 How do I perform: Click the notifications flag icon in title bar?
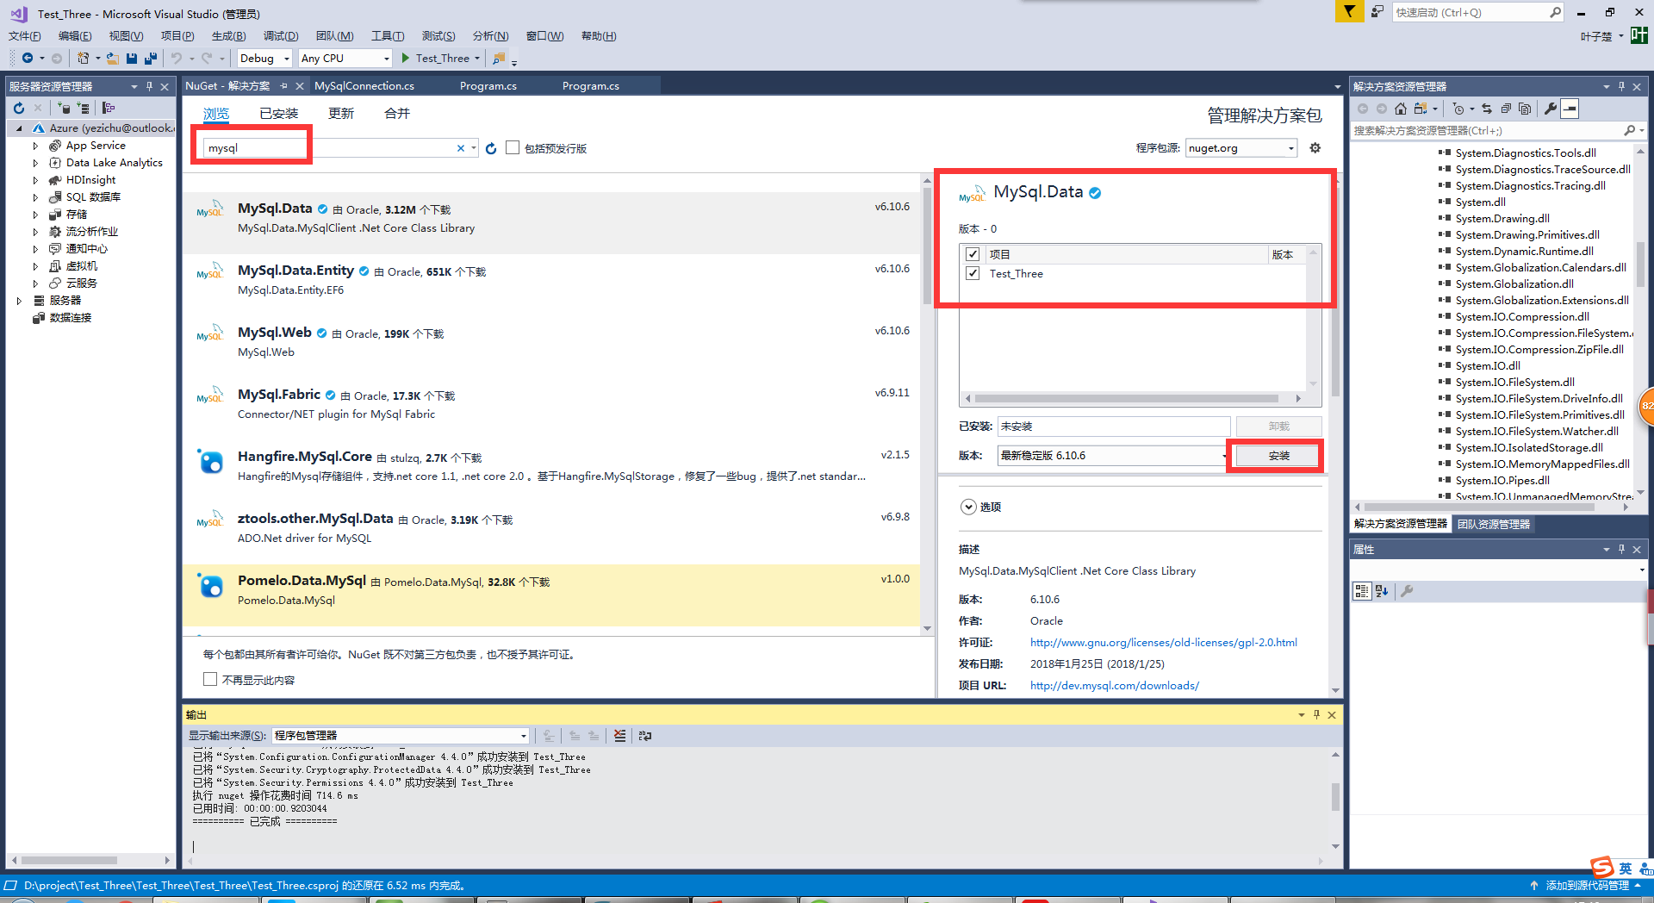tap(1349, 11)
